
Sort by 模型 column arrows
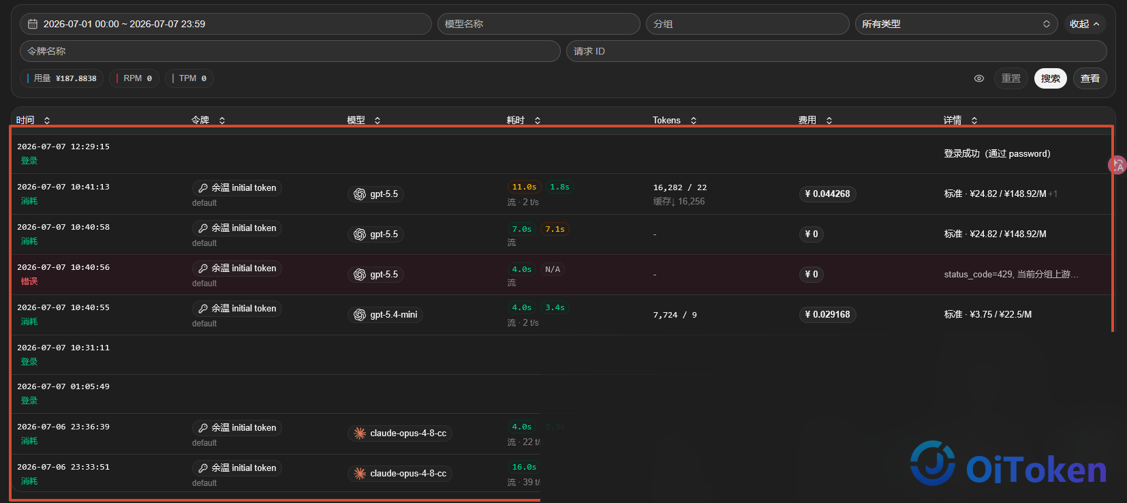tap(377, 121)
